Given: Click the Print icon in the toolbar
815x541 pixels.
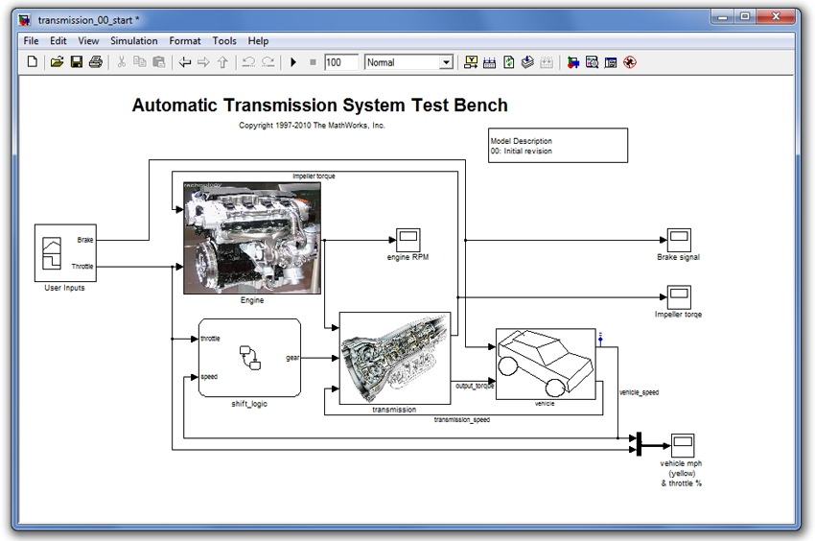Looking at the screenshot, I should click(x=95, y=62).
